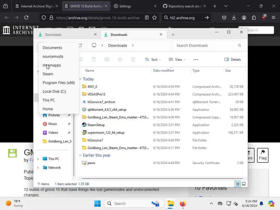Refresh the File Explorer folder view
The image size is (280, 210).
coord(81,45)
